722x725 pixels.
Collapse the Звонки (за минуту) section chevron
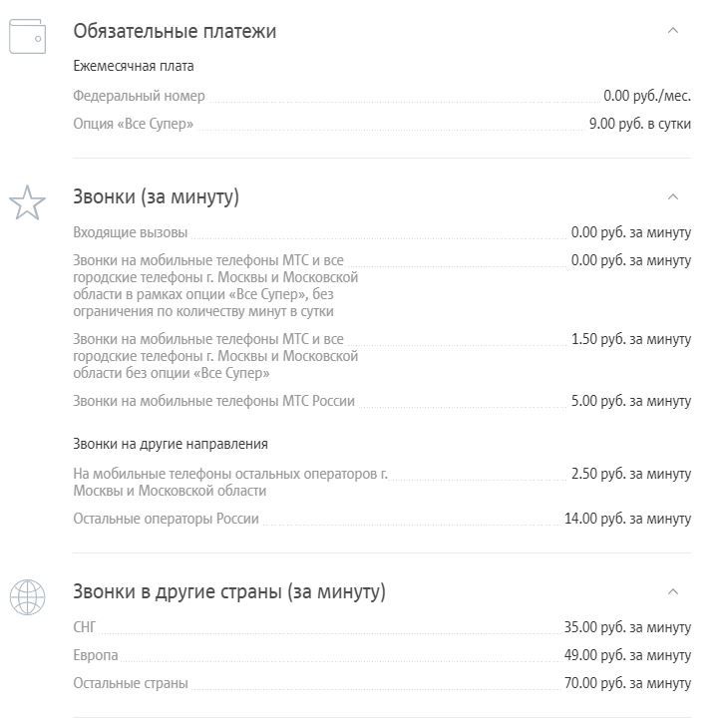tap(673, 196)
